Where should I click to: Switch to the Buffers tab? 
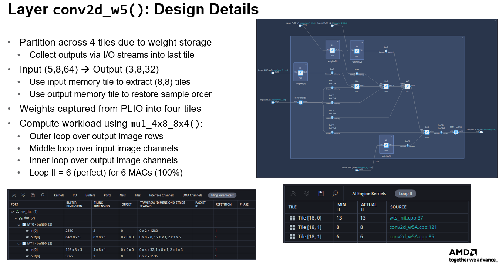click(x=90, y=195)
